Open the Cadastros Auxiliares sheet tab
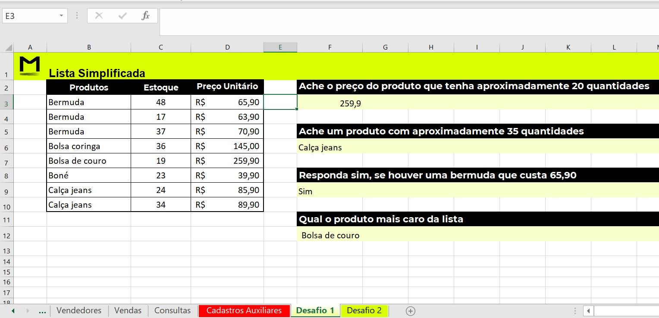This screenshot has height=318, width=659. pyautogui.click(x=244, y=310)
